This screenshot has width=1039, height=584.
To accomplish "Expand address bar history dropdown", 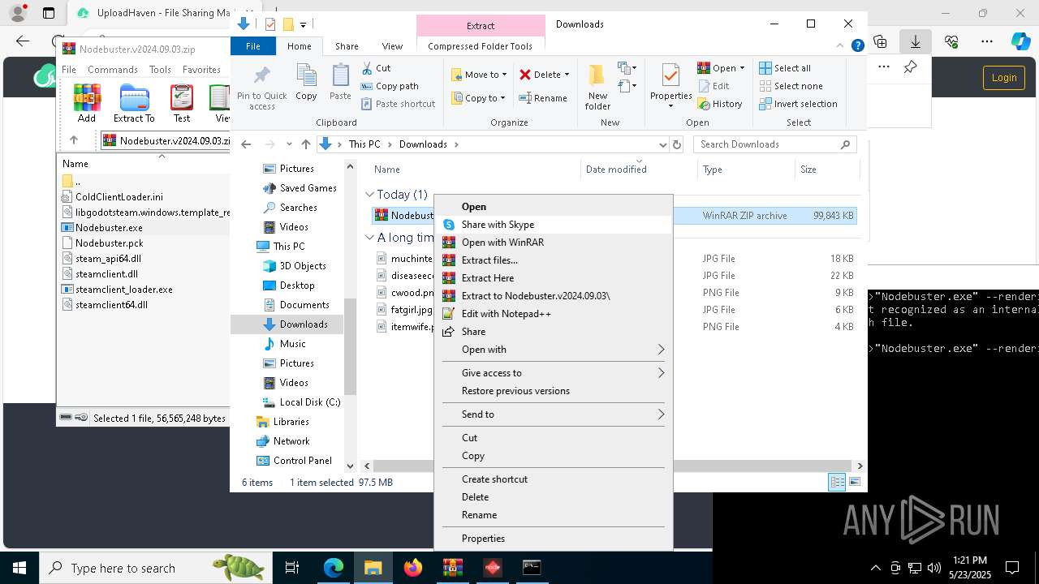I will click(x=662, y=144).
